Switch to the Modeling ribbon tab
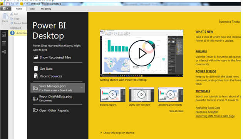The image size is (243, 140). tap(46, 9)
